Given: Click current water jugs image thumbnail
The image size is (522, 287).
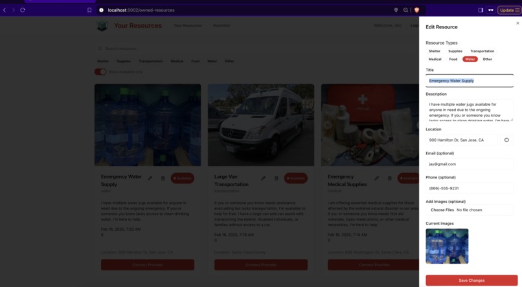Looking at the screenshot, I should coord(447,246).
